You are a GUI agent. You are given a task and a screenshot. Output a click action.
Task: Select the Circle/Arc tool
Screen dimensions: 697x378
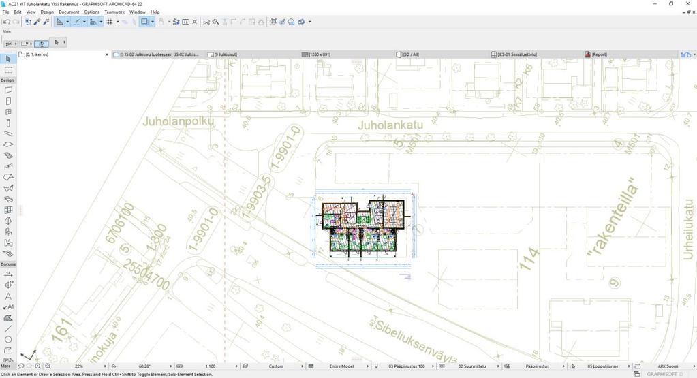click(8, 340)
